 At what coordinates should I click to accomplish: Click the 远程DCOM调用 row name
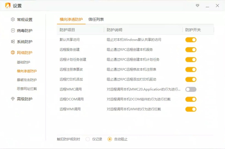[x=72, y=99]
